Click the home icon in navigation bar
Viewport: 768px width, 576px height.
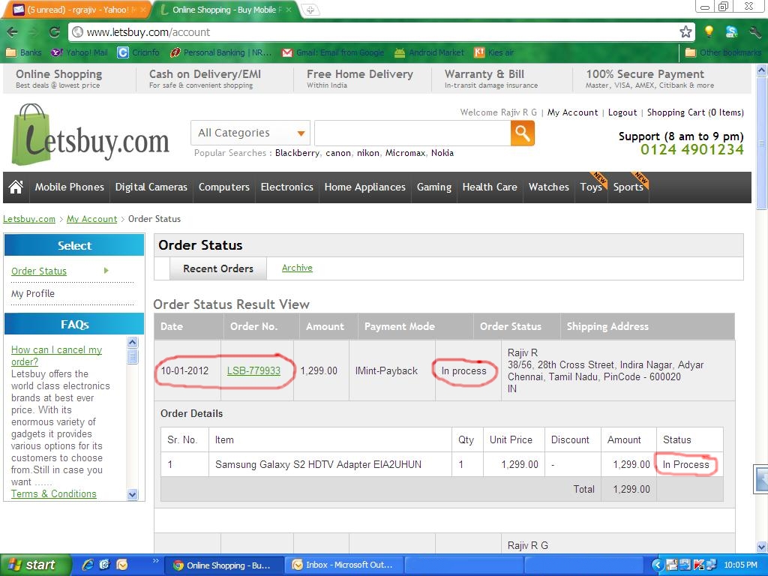tap(16, 187)
